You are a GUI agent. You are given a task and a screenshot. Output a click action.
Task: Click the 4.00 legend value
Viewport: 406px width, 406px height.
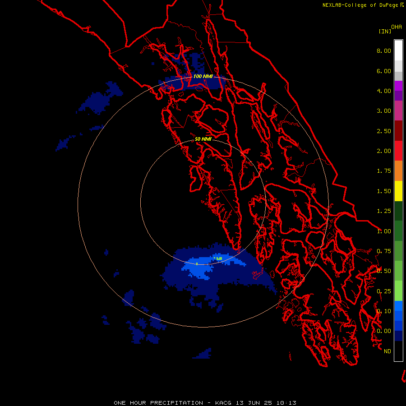click(384, 91)
